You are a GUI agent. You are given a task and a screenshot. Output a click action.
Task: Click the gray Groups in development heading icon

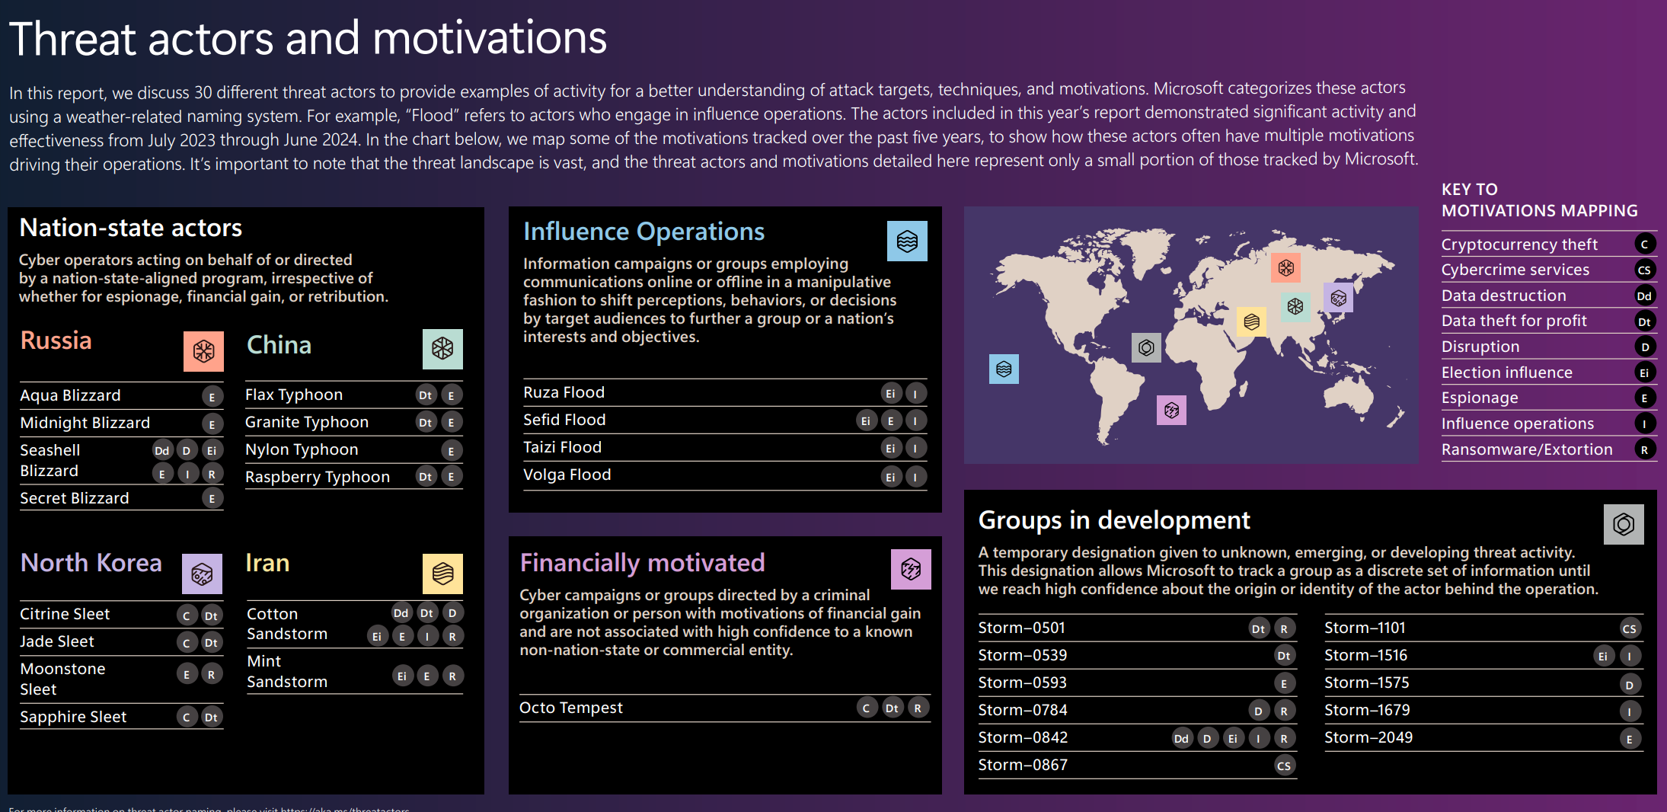pos(1624,524)
